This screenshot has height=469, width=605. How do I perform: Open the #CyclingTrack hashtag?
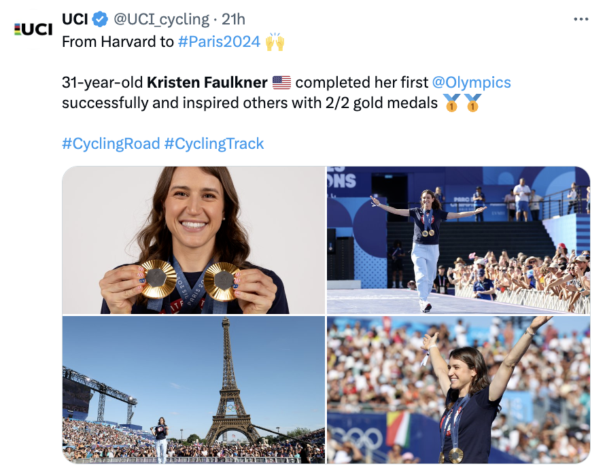[x=213, y=143]
